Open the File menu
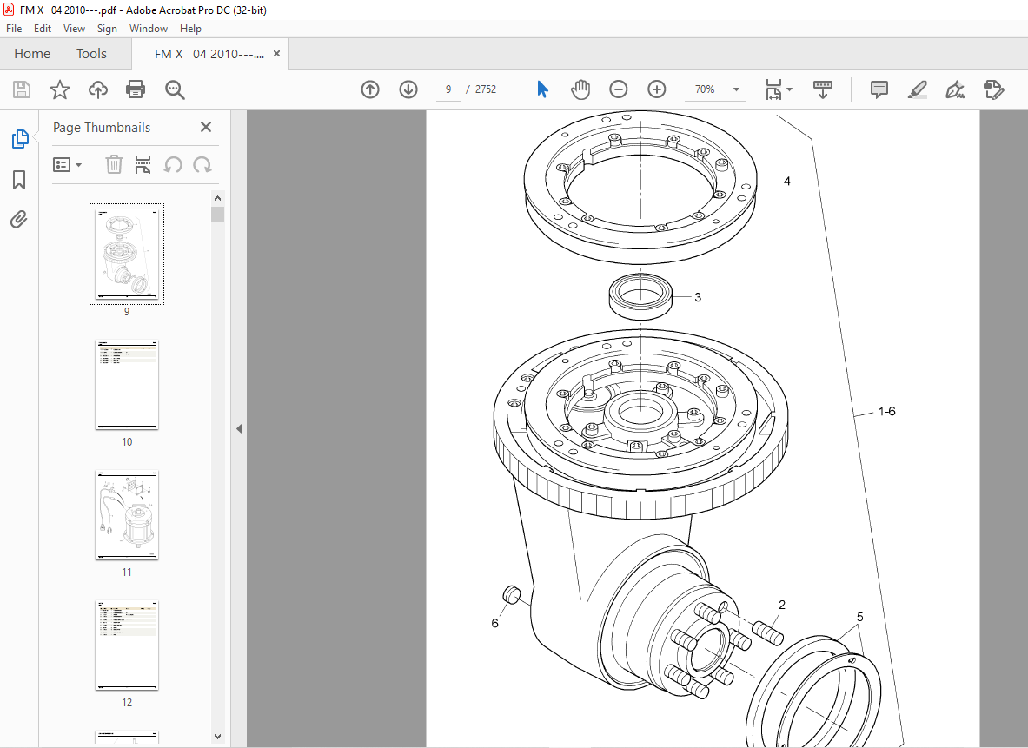 pyautogui.click(x=14, y=28)
